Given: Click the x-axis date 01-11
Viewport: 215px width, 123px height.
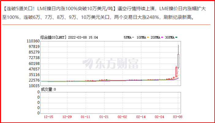Looking at the screenshot, I should (x=86, y=117).
